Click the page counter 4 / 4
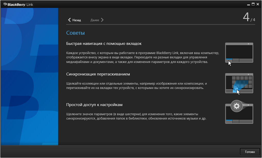The width and height of the screenshot is (262, 158). click(249, 17)
